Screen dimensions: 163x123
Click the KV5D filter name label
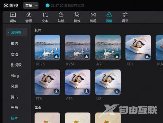pyautogui.click(x=71, y=64)
